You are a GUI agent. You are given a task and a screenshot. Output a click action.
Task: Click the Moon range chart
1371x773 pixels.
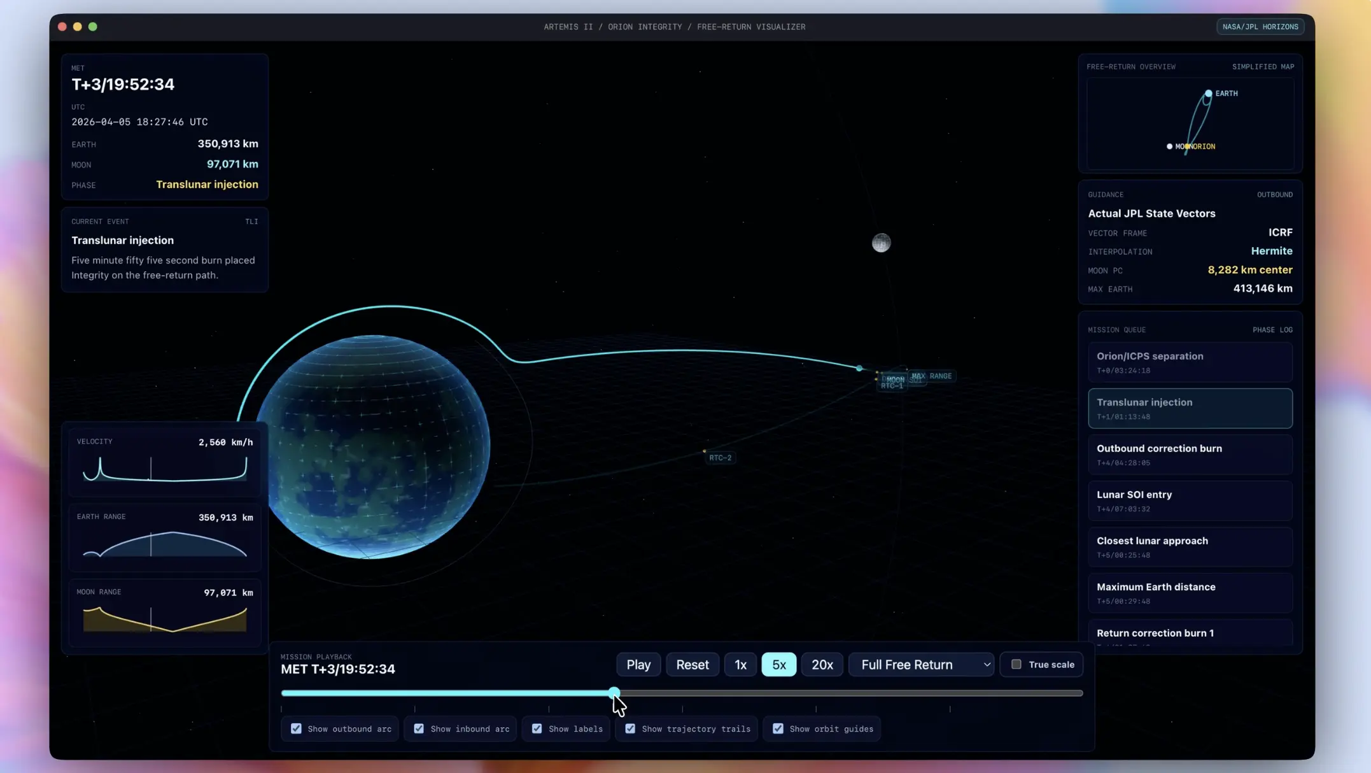[x=165, y=619]
